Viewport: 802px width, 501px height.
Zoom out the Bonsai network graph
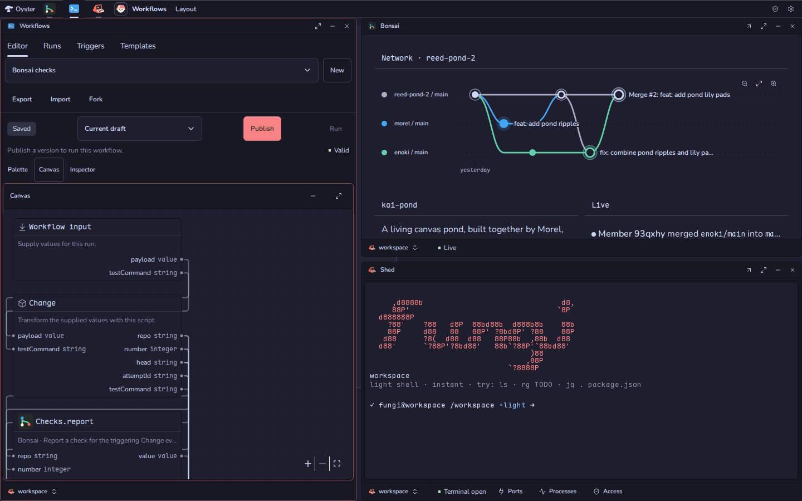click(x=745, y=83)
